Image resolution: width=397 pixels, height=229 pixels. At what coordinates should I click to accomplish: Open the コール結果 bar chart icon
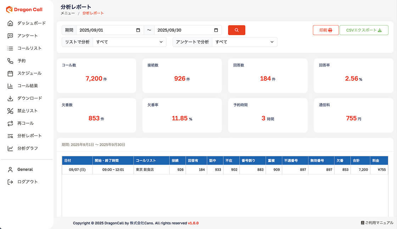point(10,86)
